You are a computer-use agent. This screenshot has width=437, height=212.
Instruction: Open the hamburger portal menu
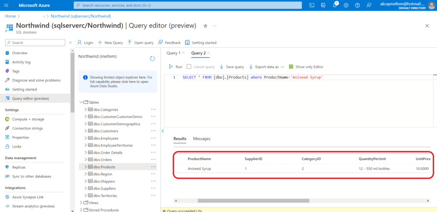pyautogui.click(x=6, y=5)
